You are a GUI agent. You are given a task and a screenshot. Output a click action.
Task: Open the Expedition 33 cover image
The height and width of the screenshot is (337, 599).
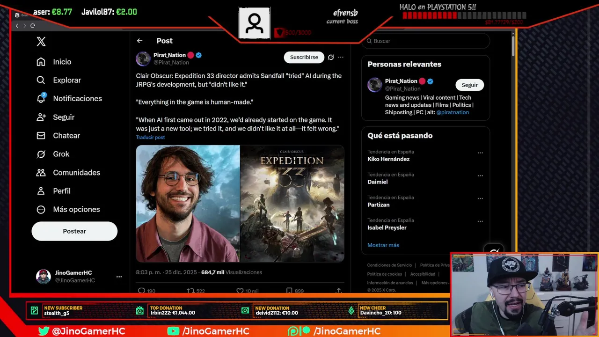(292, 203)
